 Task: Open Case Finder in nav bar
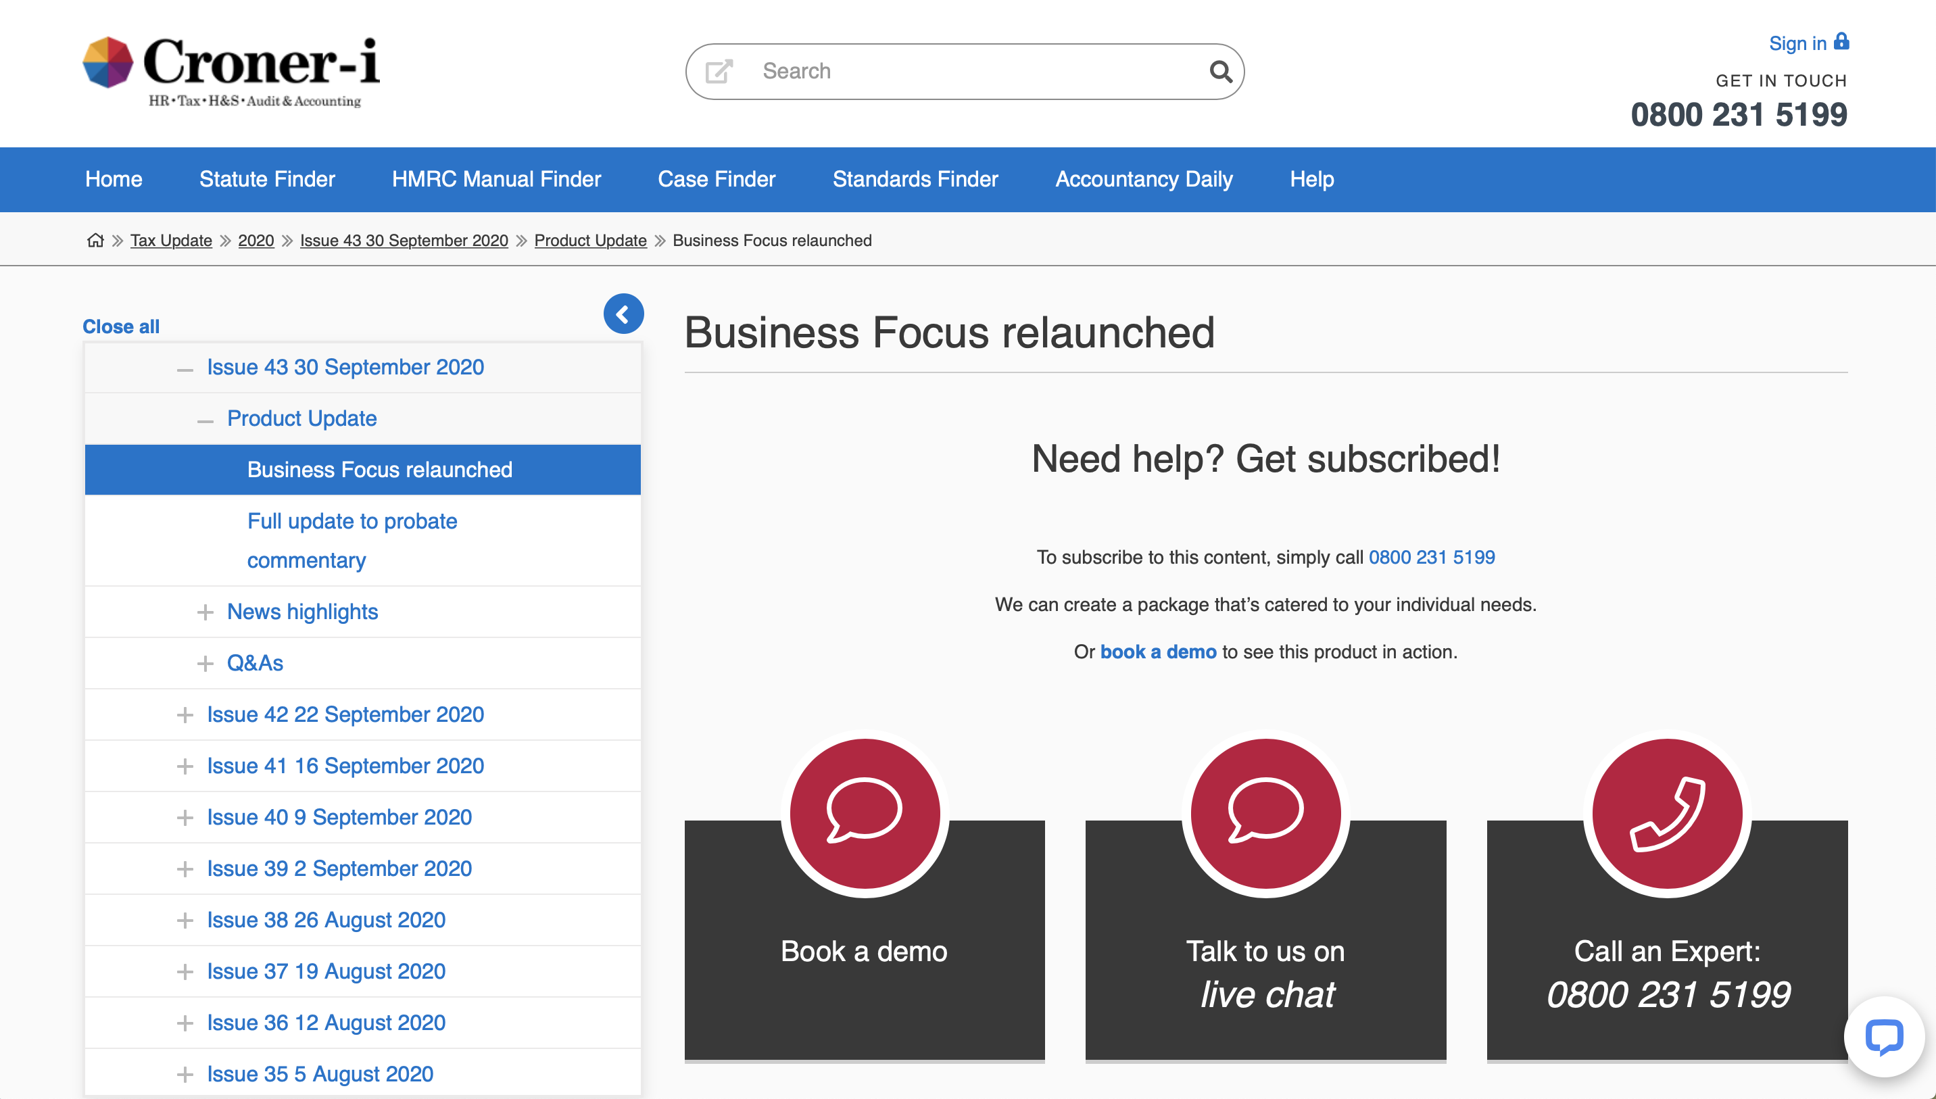[x=717, y=179]
